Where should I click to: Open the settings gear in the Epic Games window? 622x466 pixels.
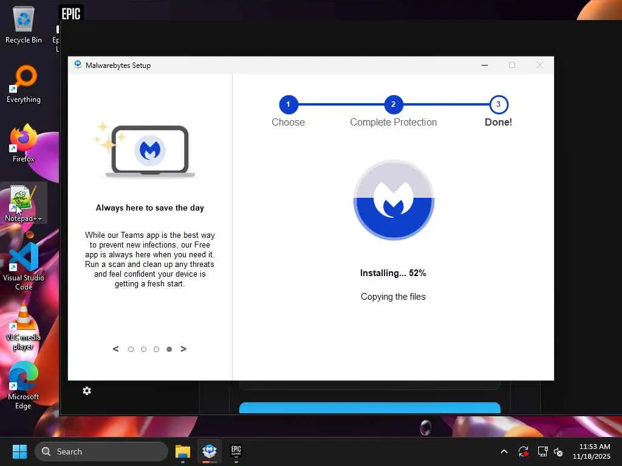pyautogui.click(x=87, y=391)
